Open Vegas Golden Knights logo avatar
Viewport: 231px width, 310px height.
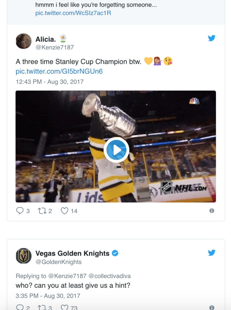click(24, 256)
